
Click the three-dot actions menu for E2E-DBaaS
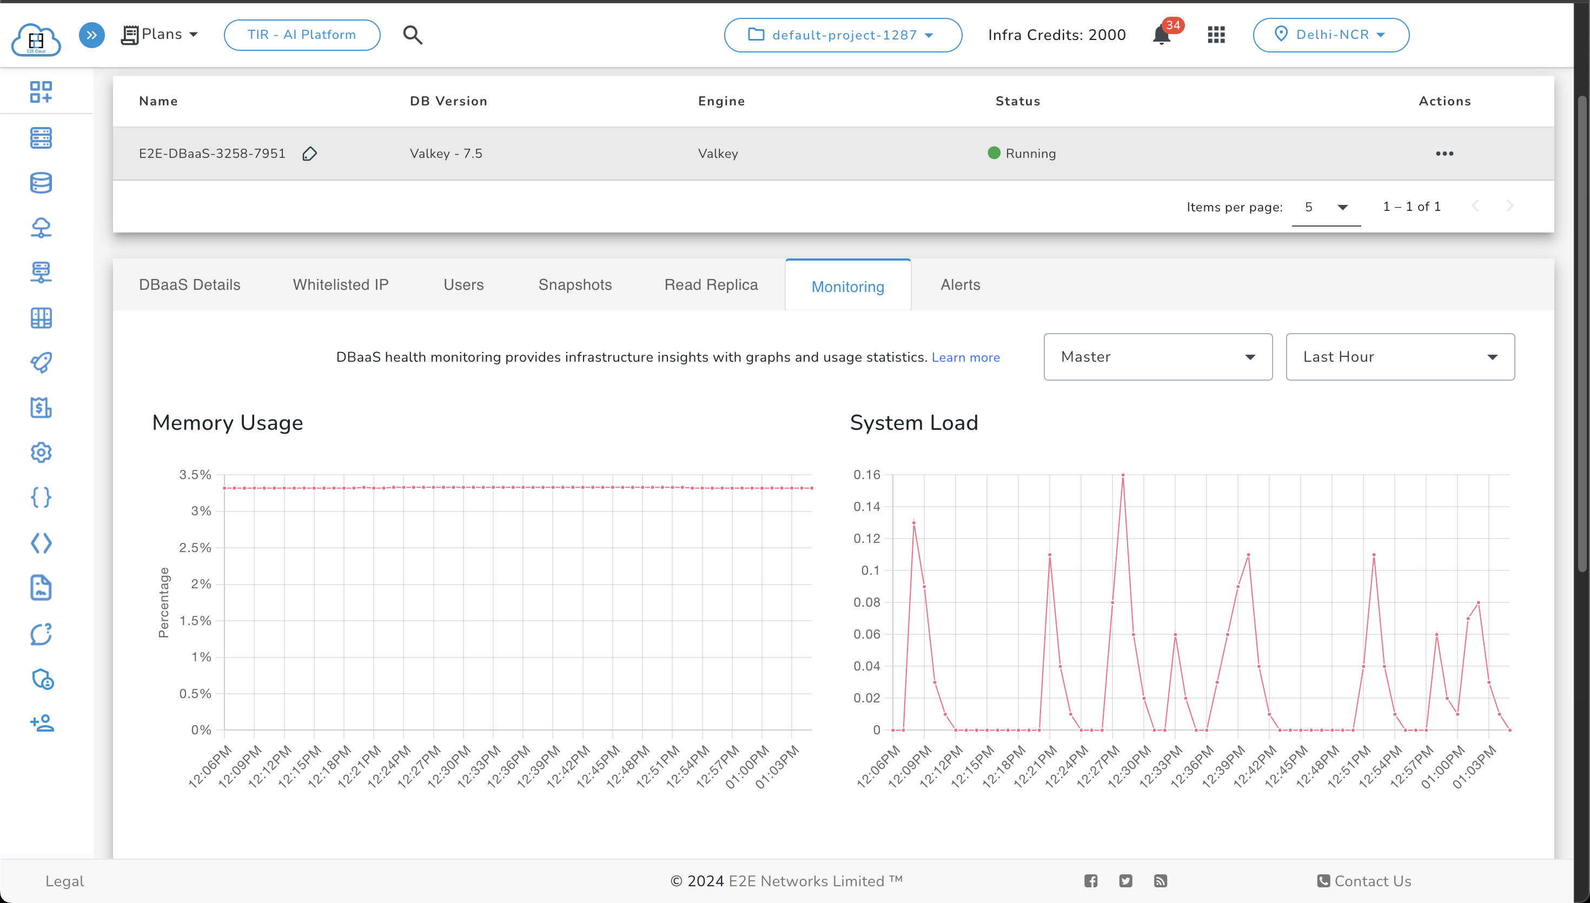tap(1445, 153)
